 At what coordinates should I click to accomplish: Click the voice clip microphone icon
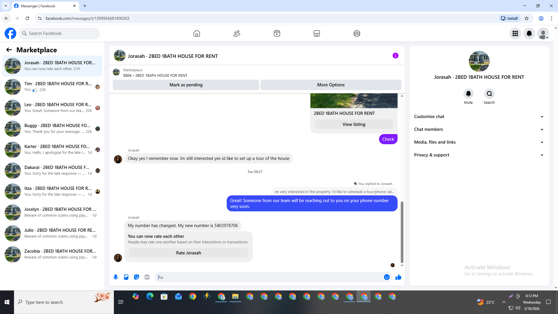pyautogui.click(x=116, y=277)
